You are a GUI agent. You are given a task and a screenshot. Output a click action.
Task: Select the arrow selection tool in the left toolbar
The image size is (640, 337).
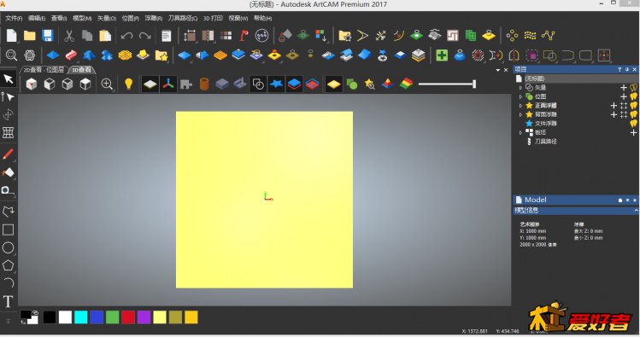pos(9,78)
